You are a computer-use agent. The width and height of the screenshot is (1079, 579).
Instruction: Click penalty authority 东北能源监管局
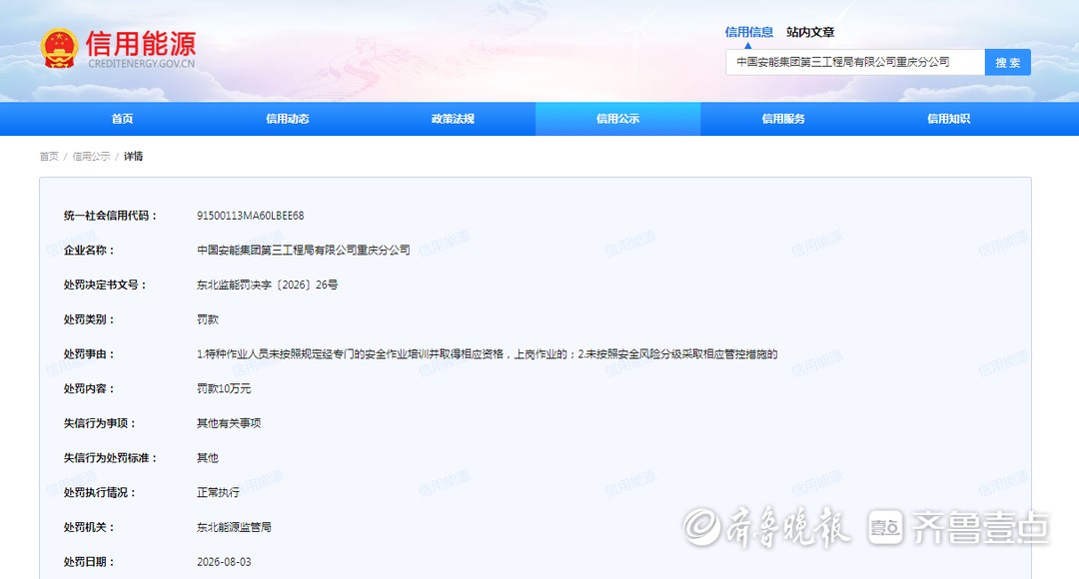[234, 527]
